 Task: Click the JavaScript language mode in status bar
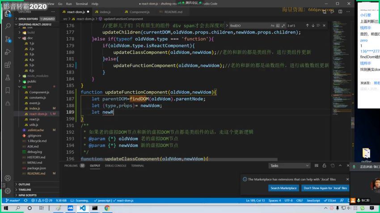(313, 201)
